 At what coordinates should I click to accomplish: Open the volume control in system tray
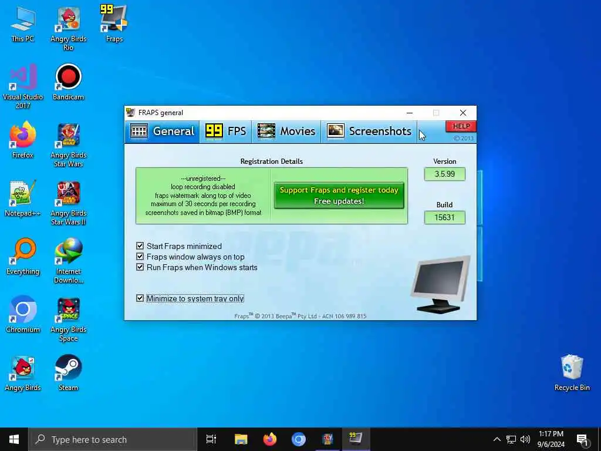(x=525, y=439)
